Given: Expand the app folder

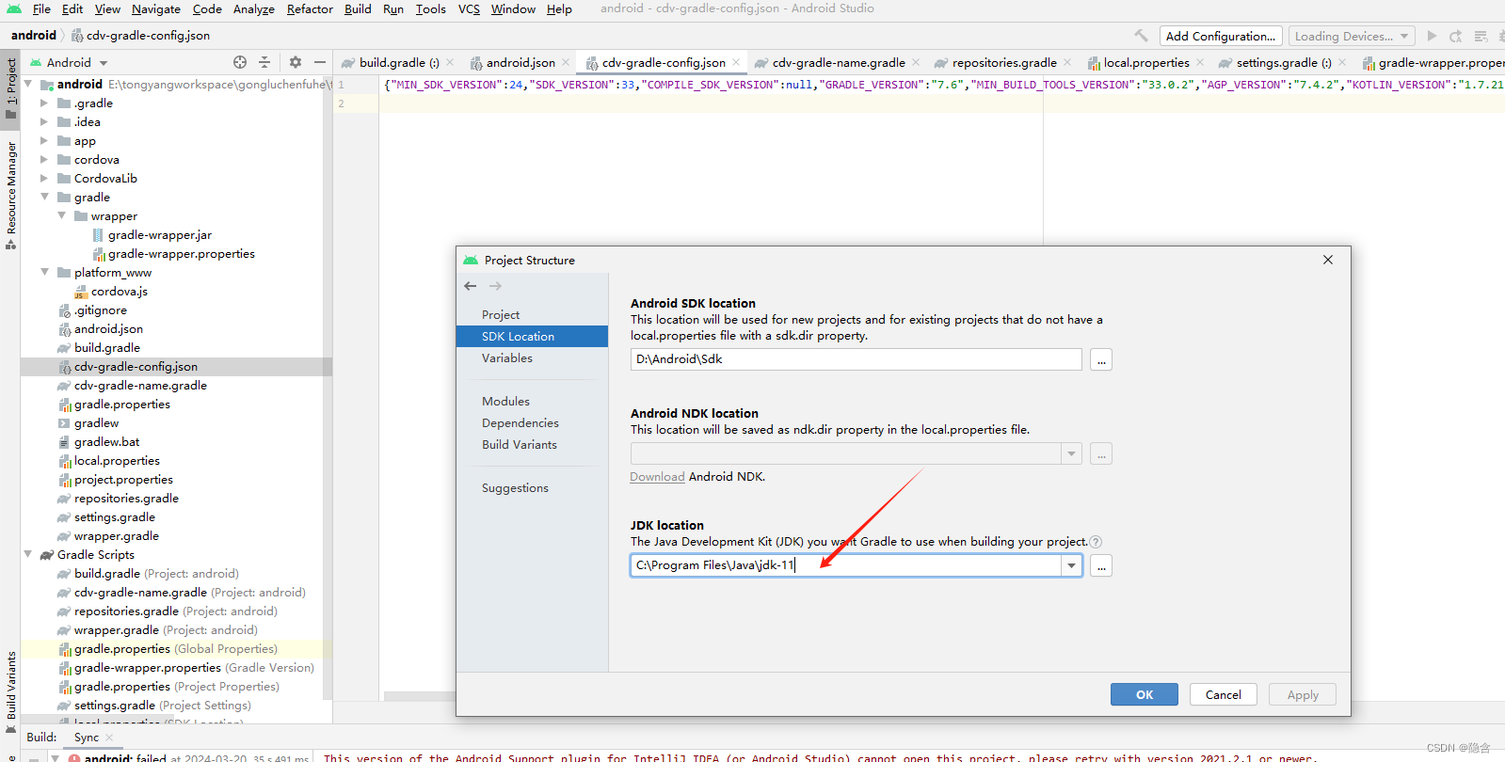Looking at the screenshot, I should click(x=44, y=140).
